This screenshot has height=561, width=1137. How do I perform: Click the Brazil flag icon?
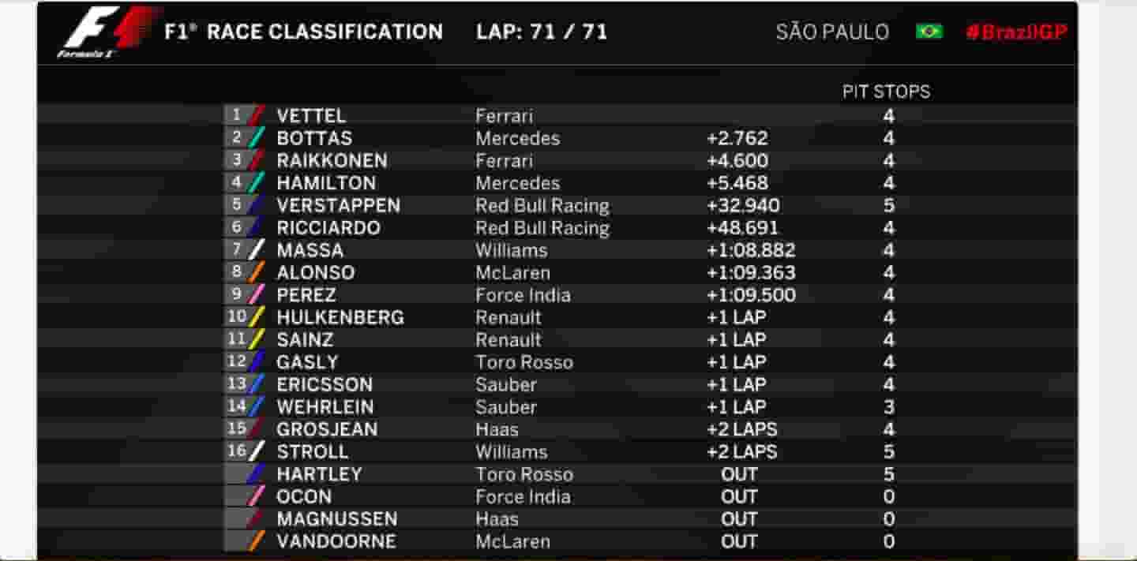[929, 32]
